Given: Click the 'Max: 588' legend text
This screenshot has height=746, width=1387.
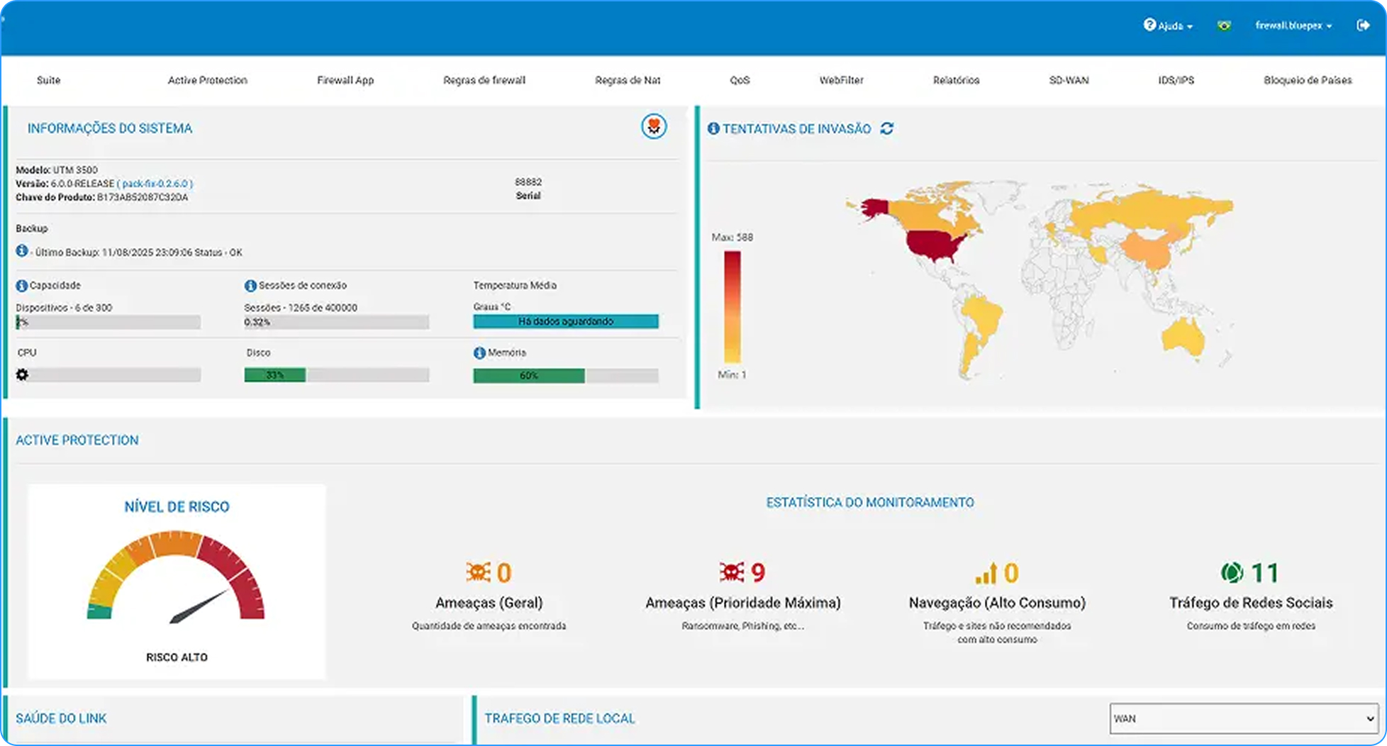Looking at the screenshot, I should click(x=733, y=238).
